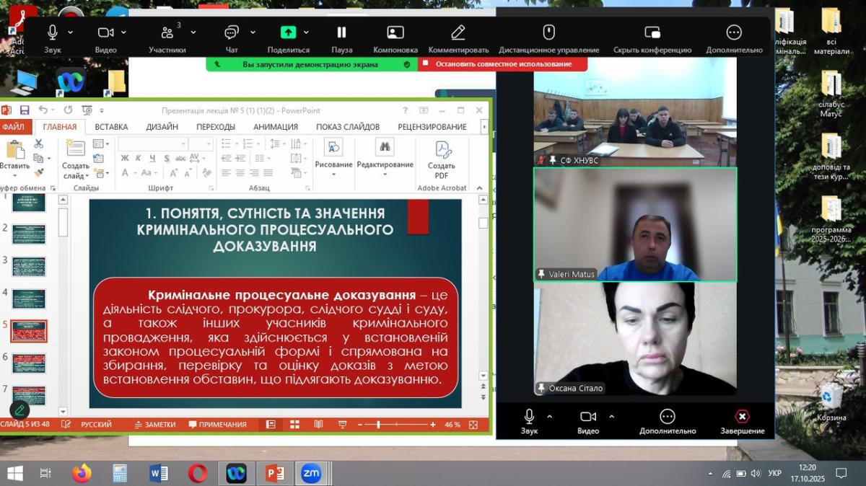Switch to the ДИЗАЙН ribbon tab

162,127
